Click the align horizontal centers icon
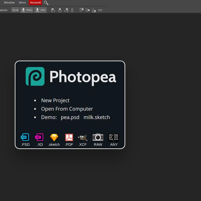 coord(60,10)
